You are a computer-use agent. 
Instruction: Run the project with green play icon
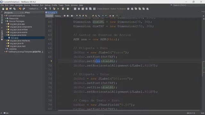point(58,9)
